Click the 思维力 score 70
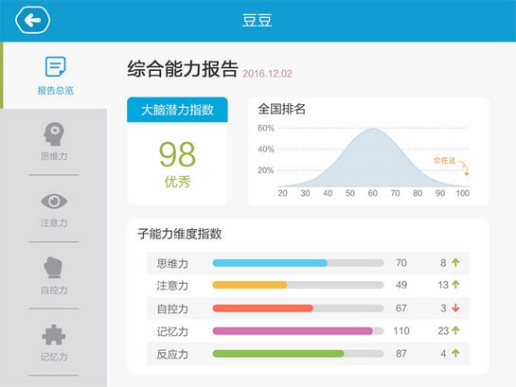This screenshot has height=387, width=516. point(401,263)
